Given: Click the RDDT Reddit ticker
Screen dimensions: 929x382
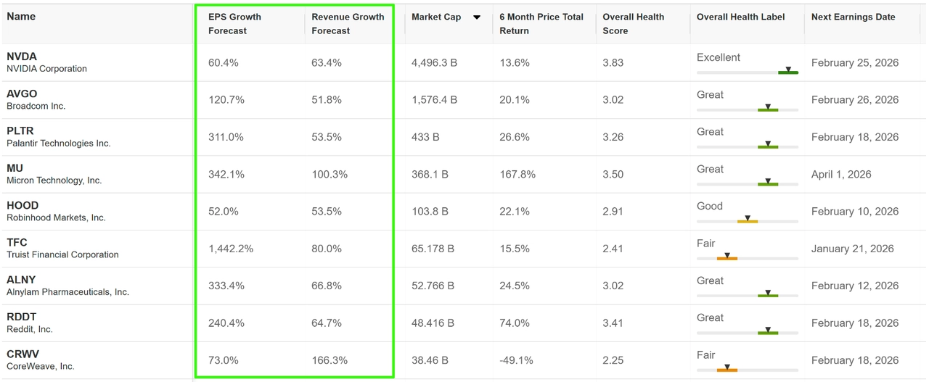Looking at the screenshot, I should tap(22, 317).
